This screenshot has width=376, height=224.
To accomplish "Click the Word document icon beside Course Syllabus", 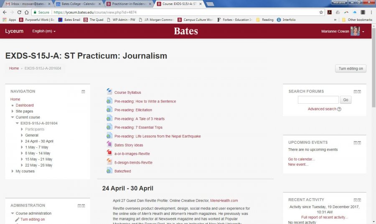I will 109,92.
